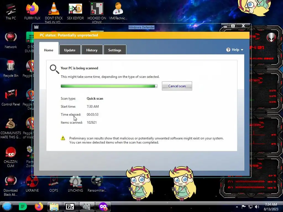This screenshot has height=212, width=283.
Task: Click the magnifying glass scan icon
Action: (x=54, y=69)
